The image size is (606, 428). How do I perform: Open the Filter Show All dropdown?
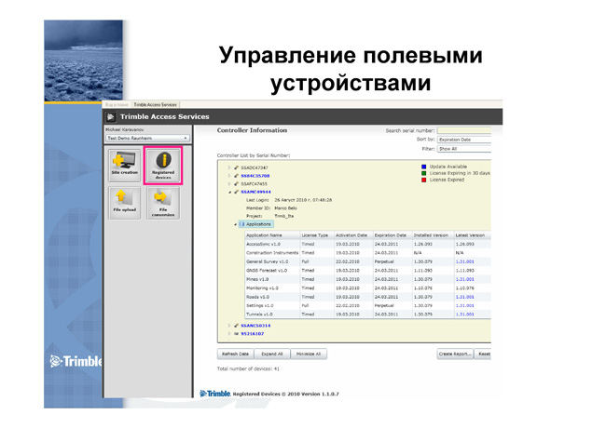[x=464, y=149]
